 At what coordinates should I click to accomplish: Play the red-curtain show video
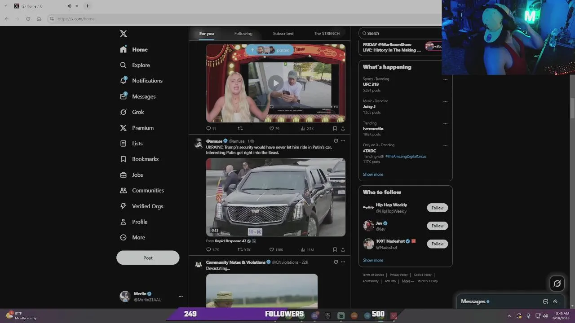pyautogui.click(x=275, y=83)
